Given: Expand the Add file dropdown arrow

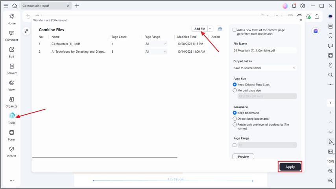Looking at the screenshot, I should [210, 29].
